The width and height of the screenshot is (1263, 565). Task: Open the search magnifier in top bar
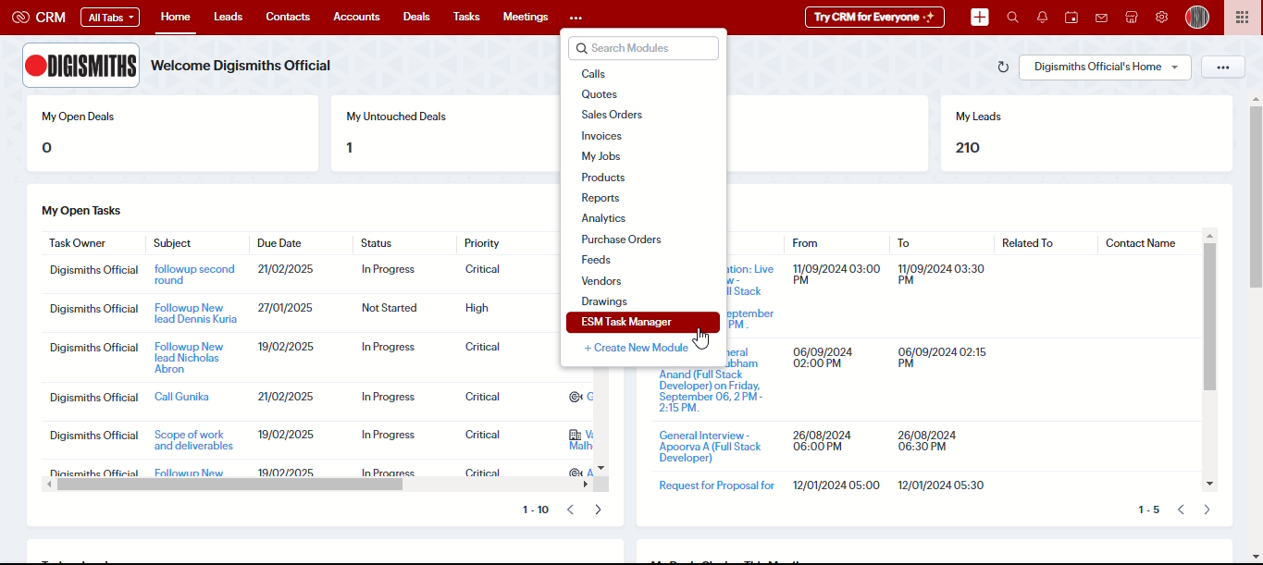tap(1012, 18)
